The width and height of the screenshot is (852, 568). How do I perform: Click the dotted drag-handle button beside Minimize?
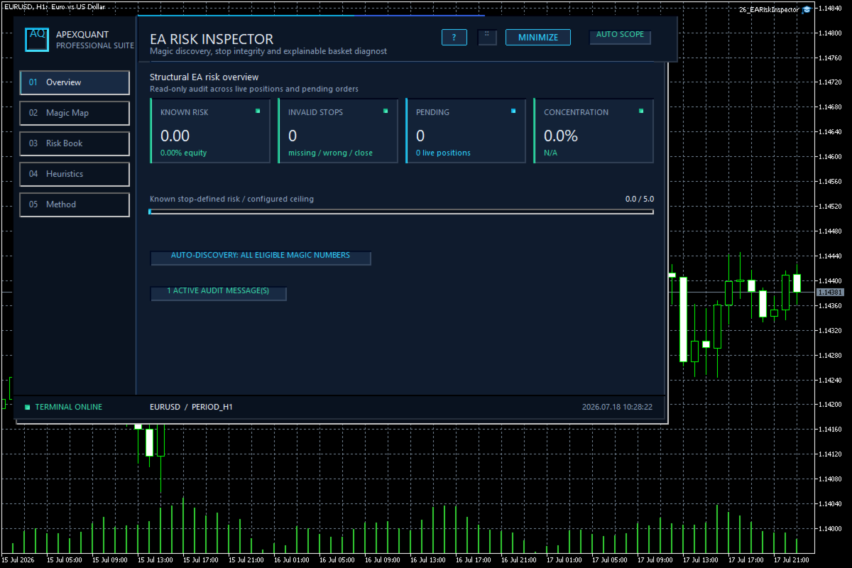pyautogui.click(x=487, y=37)
